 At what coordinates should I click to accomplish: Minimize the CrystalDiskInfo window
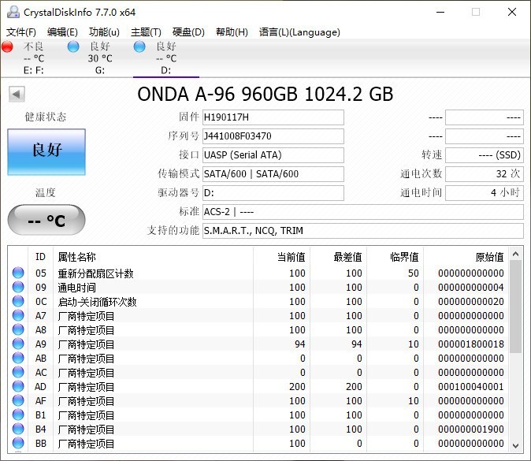(x=440, y=12)
